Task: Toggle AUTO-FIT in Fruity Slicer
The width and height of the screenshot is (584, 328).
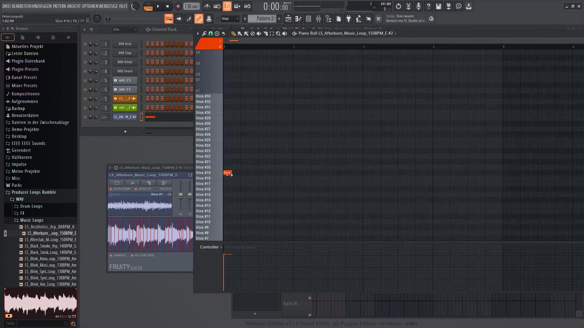Action: tap(136, 189)
